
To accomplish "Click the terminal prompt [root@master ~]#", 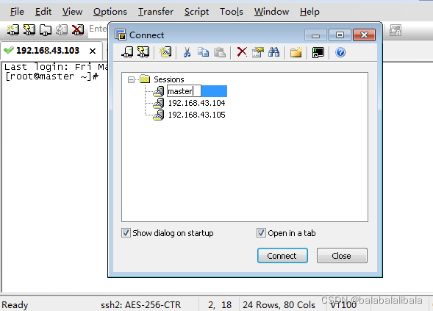I will tap(51, 76).
